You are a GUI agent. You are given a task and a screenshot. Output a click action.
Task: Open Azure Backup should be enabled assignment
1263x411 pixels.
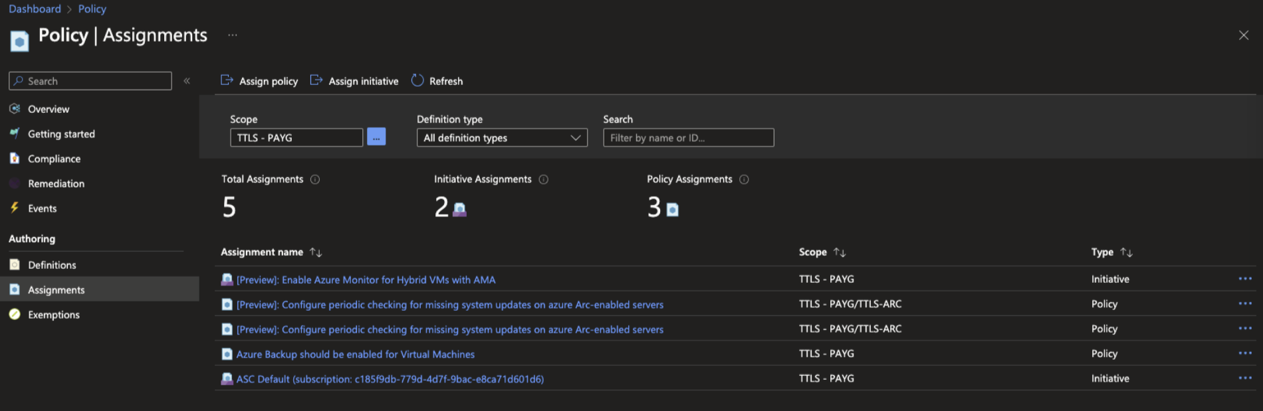[x=356, y=354]
